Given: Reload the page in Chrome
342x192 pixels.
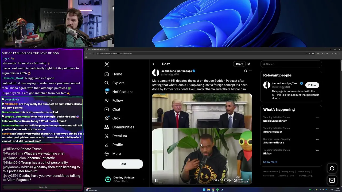Looking at the screenshot, I should point(94,54).
